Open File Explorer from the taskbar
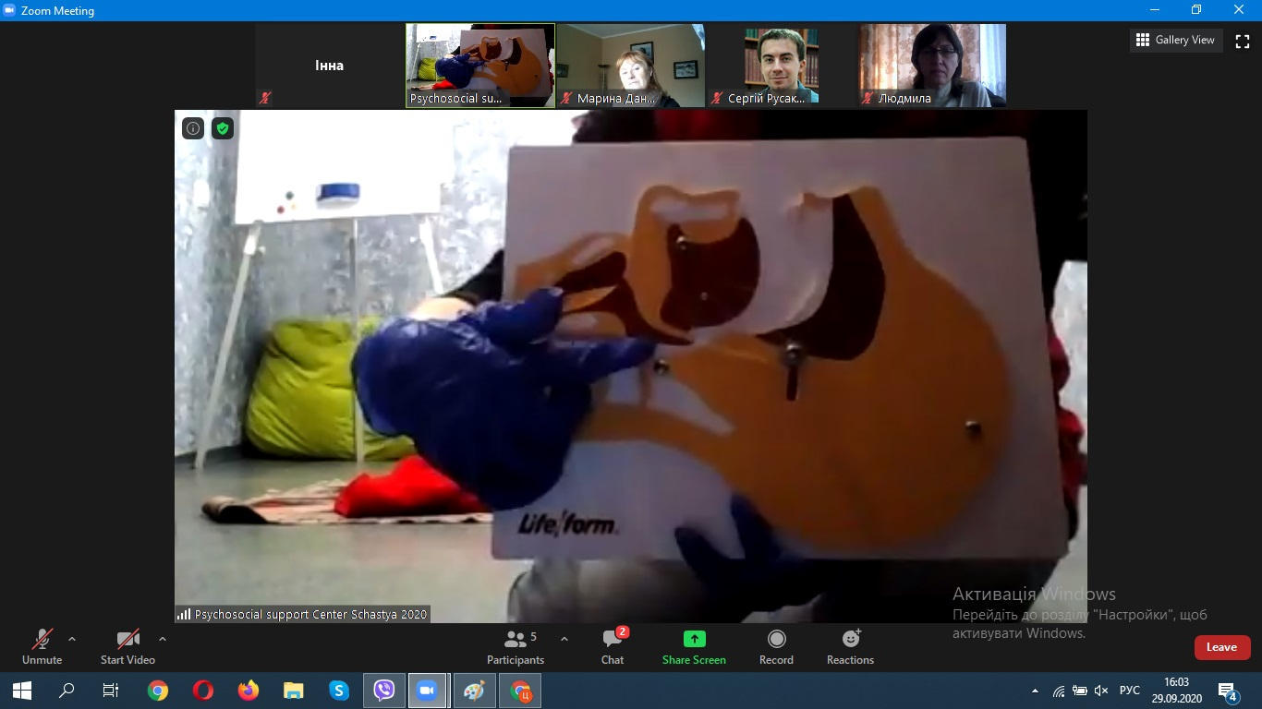Screen dimensions: 1262x709 click(x=294, y=691)
